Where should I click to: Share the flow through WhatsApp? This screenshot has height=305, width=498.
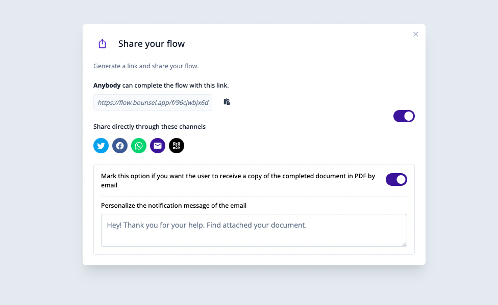tap(138, 146)
